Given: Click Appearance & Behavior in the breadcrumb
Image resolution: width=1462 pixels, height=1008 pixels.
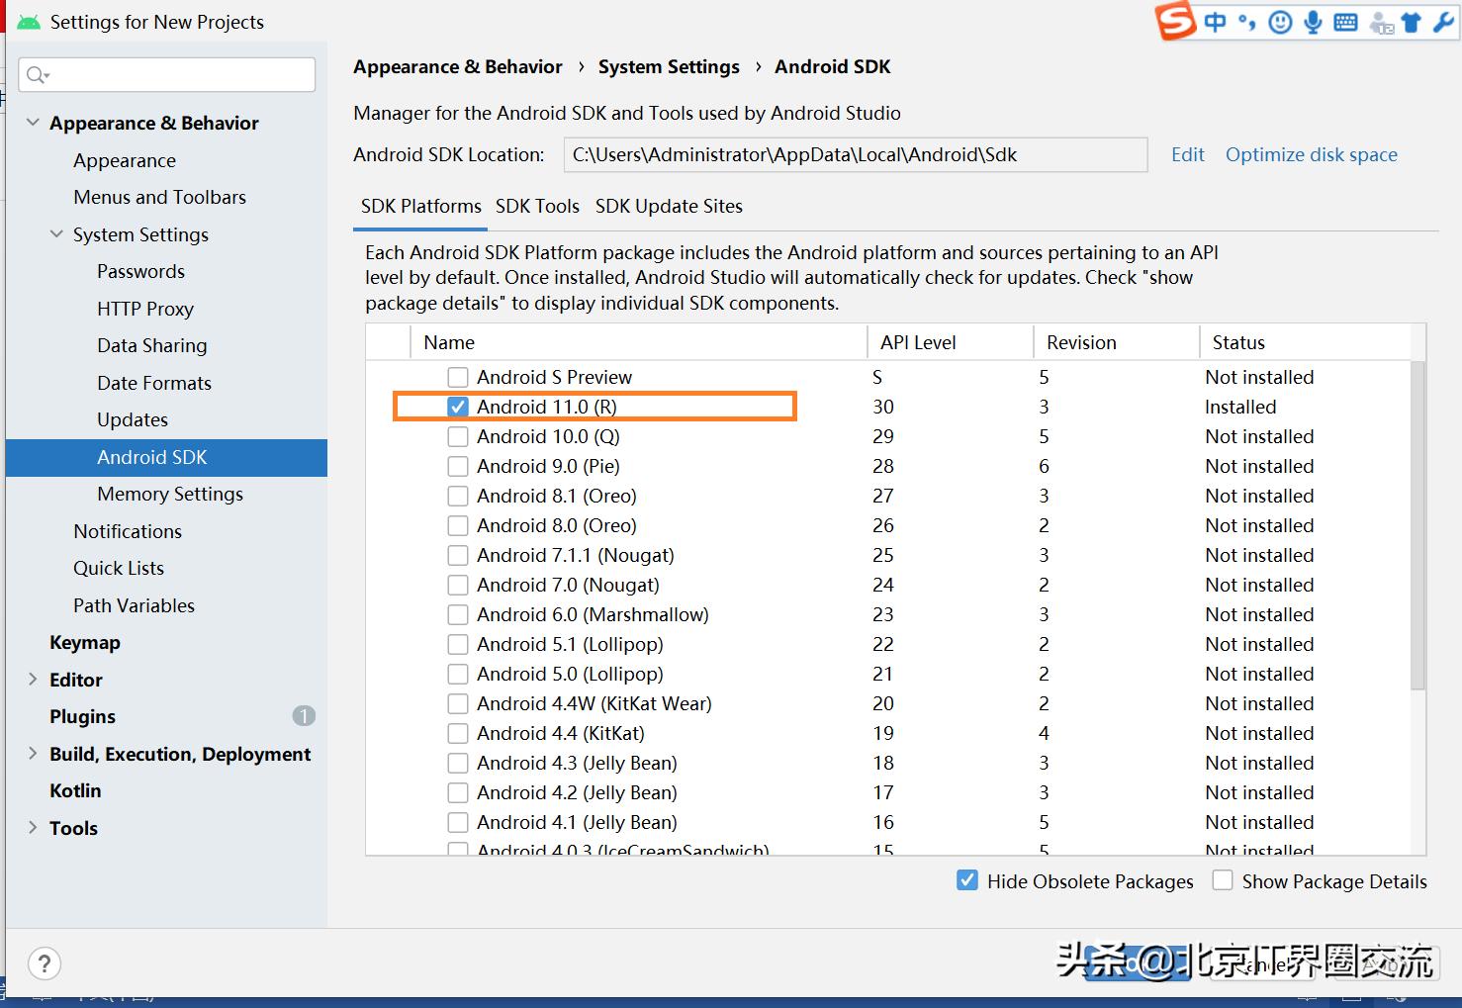Looking at the screenshot, I should pyautogui.click(x=457, y=66).
